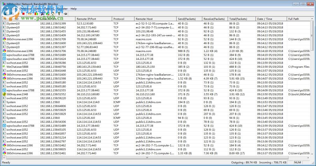316x166 pixels.
Task: Click horizontal scrollbar right arrow
Action: point(308,158)
